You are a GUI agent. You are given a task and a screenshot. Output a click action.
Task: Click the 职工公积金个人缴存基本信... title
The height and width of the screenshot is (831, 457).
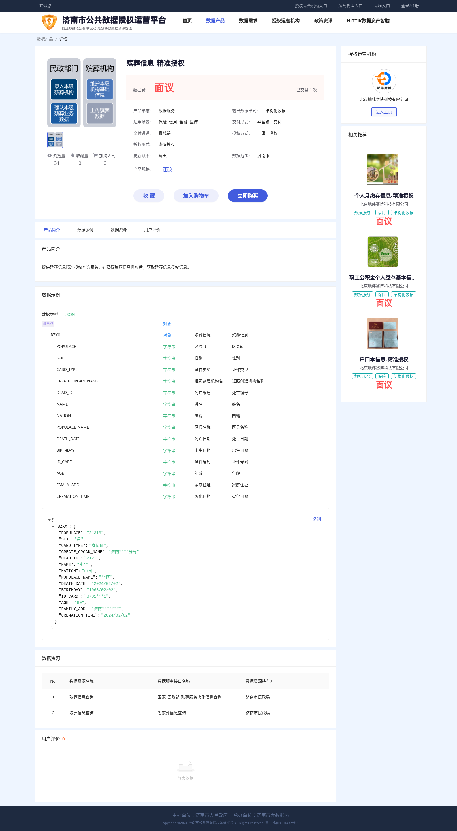tap(382, 277)
